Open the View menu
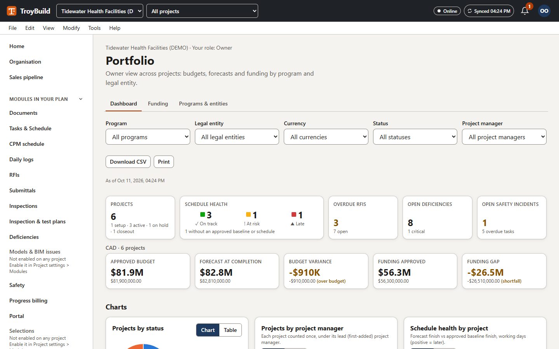Viewport: 559px width, 349px height. pyautogui.click(x=49, y=28)
